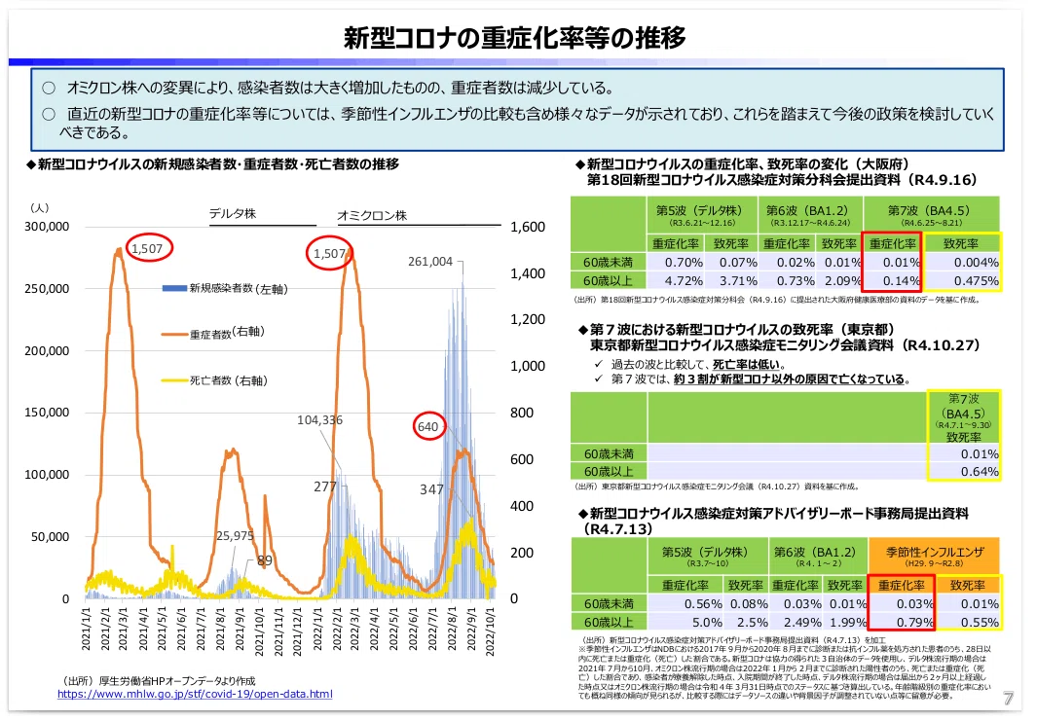Click the 第6波 header dated R3.12.17~R4.6.24
This screenshot has height=721, width=1037.
[x=809, y=215]
